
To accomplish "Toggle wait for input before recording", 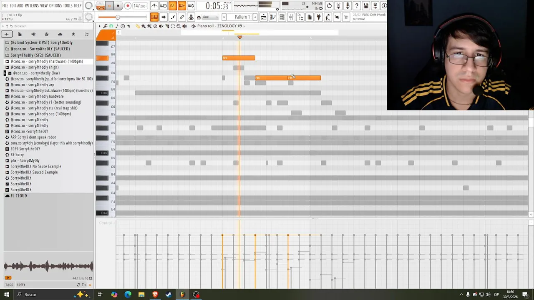I will tap(164, 5).
